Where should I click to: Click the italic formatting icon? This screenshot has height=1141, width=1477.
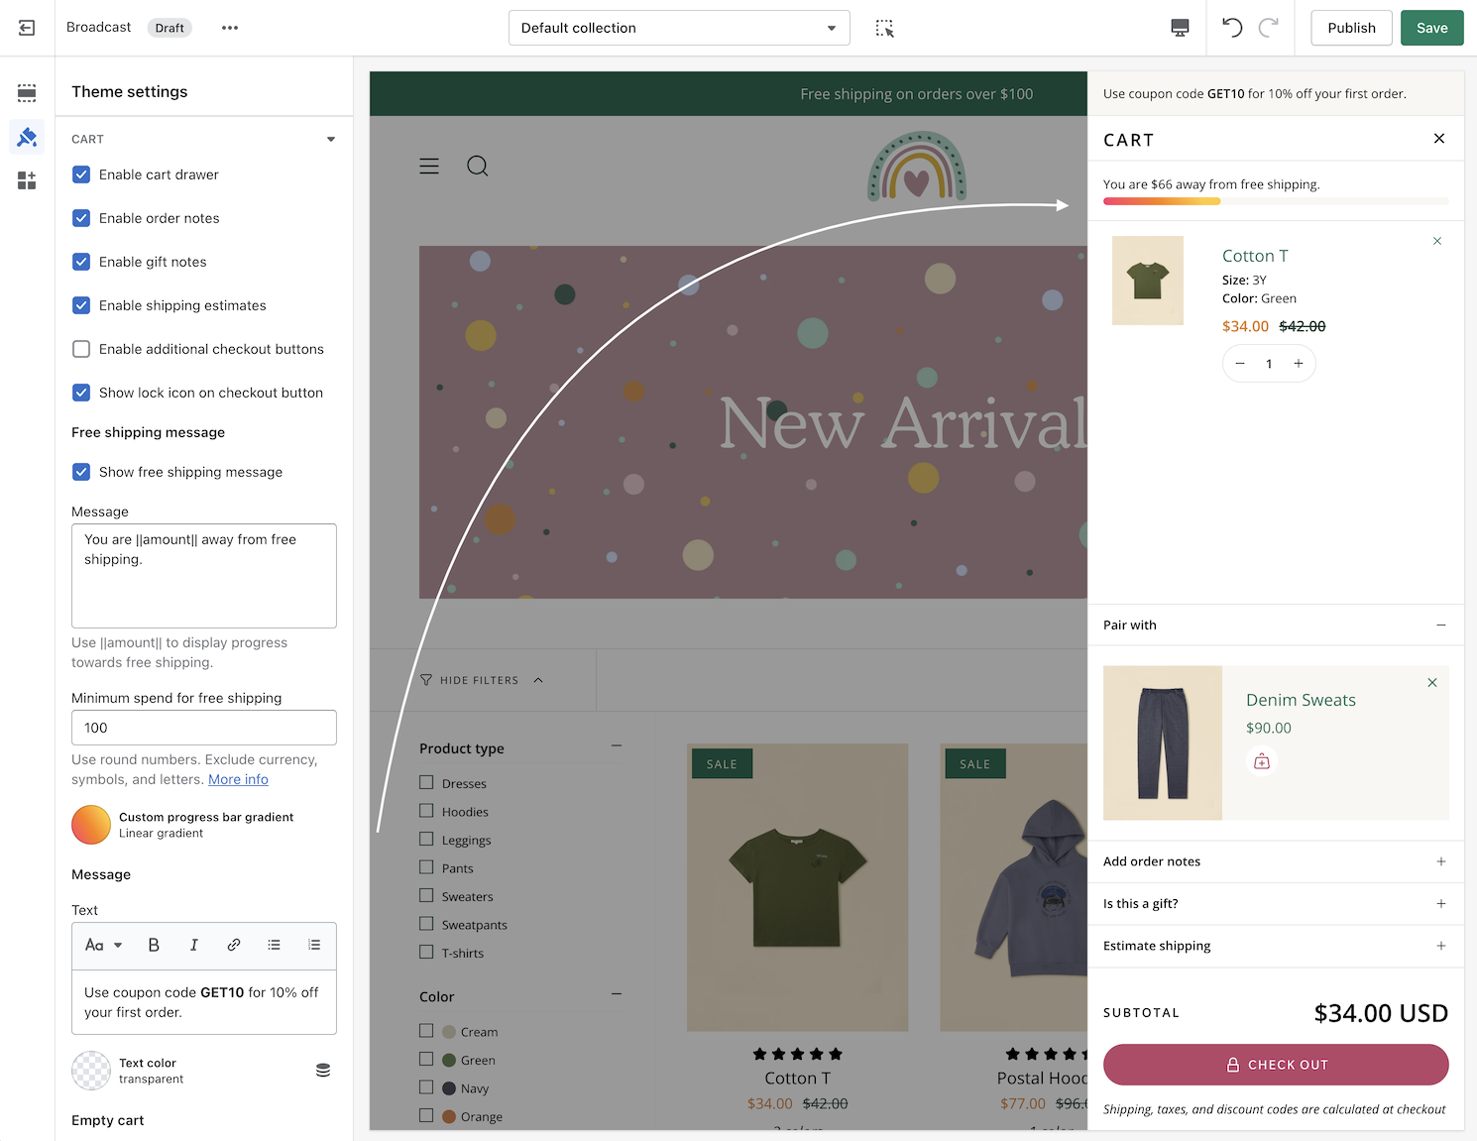point(193,945)
